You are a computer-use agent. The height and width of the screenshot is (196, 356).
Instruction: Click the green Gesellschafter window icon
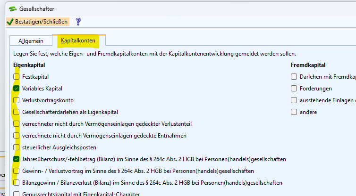pyautogui.click(x=13, y=8)
